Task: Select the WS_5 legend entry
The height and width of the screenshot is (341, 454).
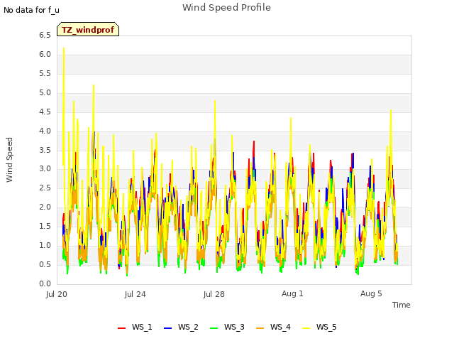Action: point(319,327)
